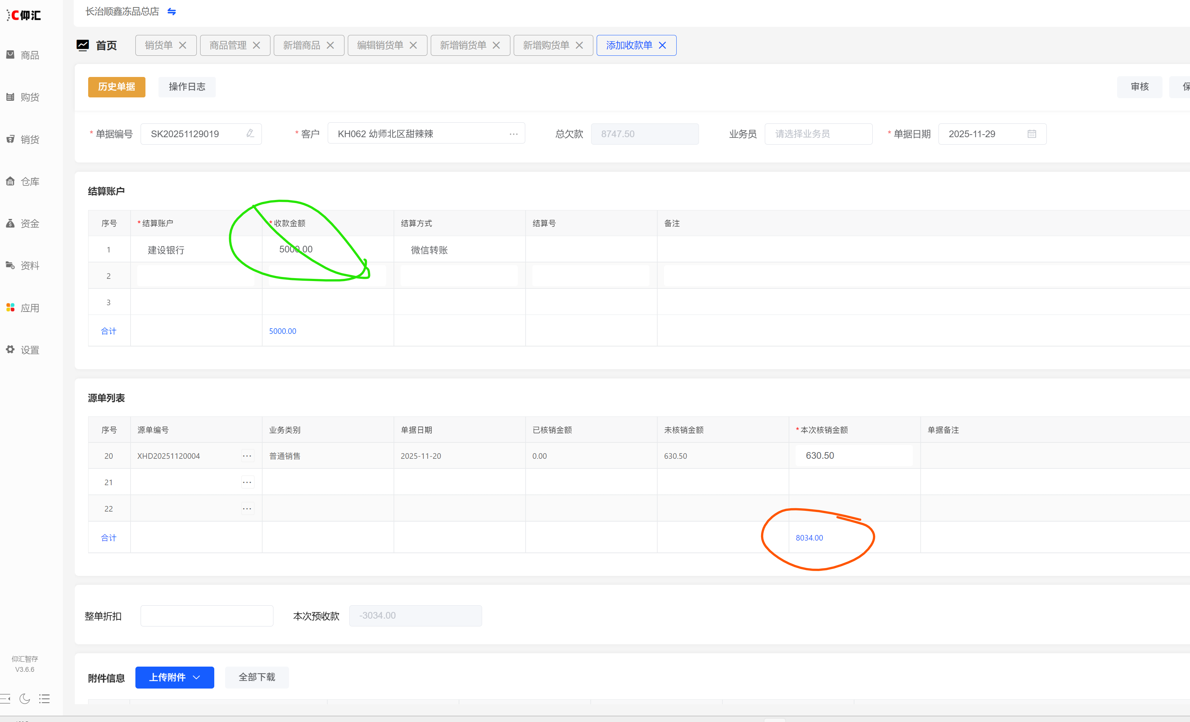The width and height of the screenshot is (1190, 722).
Task: Toggle dark mode moon icon
Action: click(25, 698)
